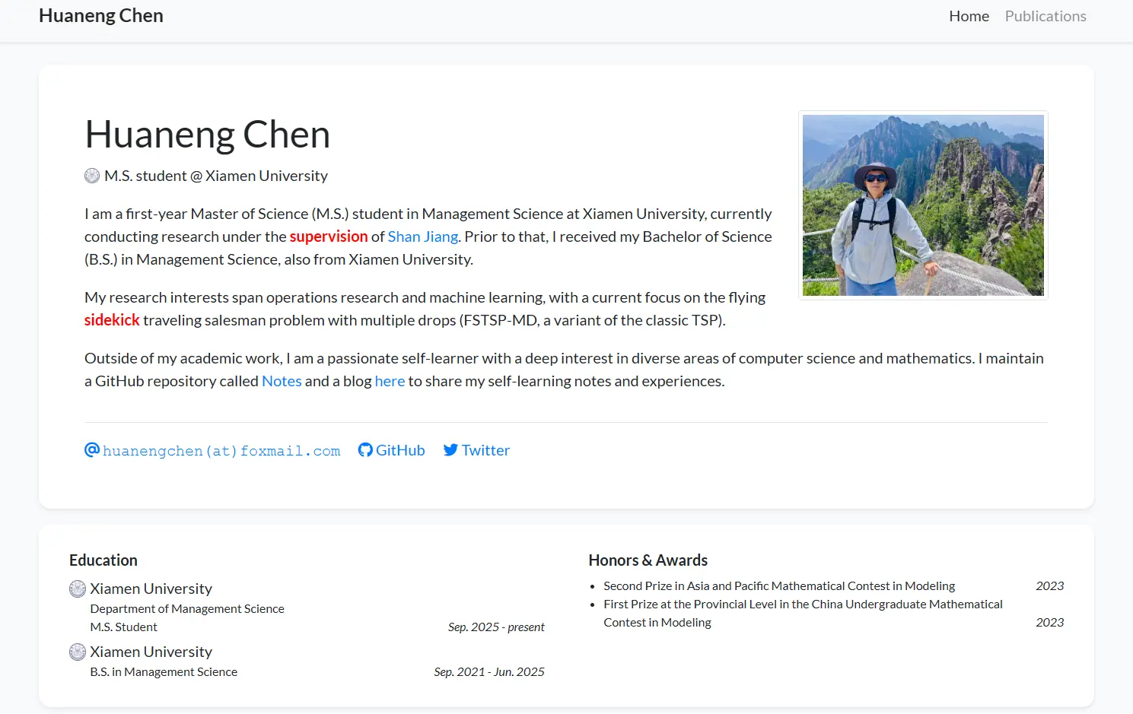Click the logo beside the first Xiamen University entry
This screenshot has height=714, width=1133.
pyautogui.click(x=78, y=589)
